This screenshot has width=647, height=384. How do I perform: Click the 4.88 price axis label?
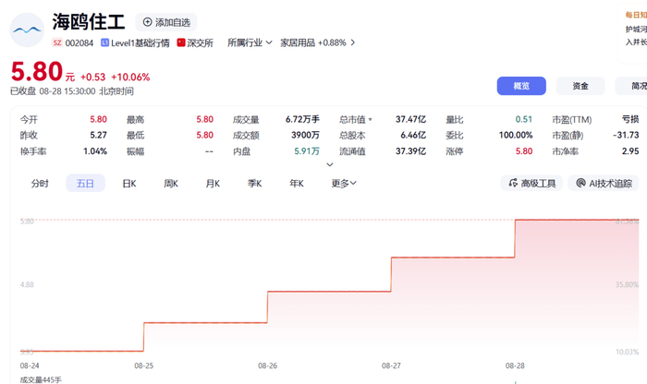click(27, 284)
